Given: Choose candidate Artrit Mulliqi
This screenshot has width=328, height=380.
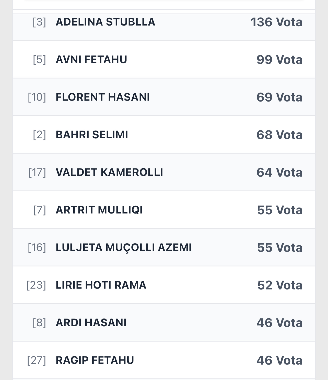Looking at the screenshot, I should (99, 210).
